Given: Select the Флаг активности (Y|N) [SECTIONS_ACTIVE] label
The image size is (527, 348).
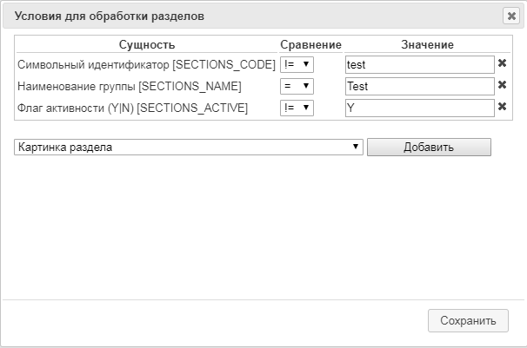Looking at the screenshot, I should (x=132, y=108).
